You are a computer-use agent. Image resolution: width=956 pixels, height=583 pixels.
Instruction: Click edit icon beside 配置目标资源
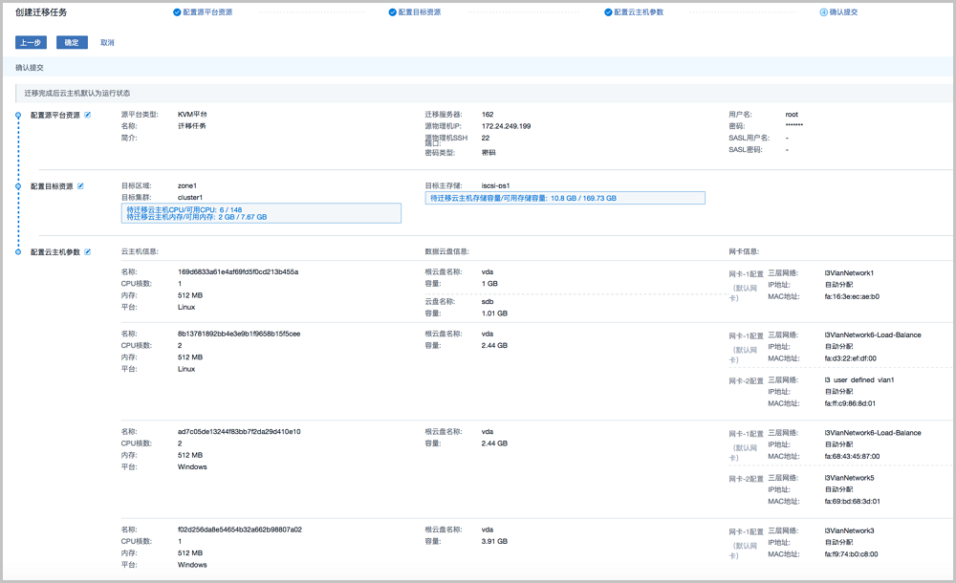(80, 186)
